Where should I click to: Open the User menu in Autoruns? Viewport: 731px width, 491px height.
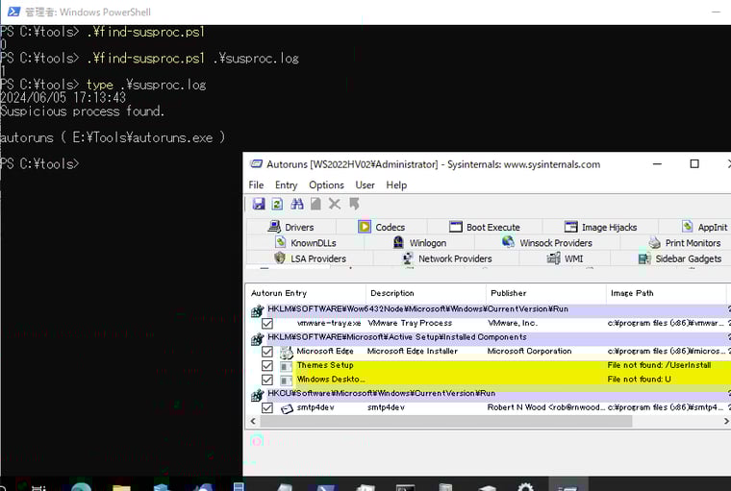(365, 184)
